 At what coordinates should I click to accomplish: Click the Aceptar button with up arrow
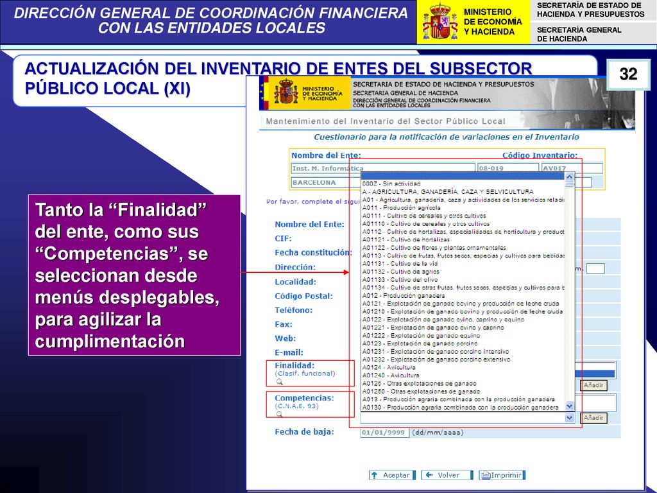(x=392, y=475)
